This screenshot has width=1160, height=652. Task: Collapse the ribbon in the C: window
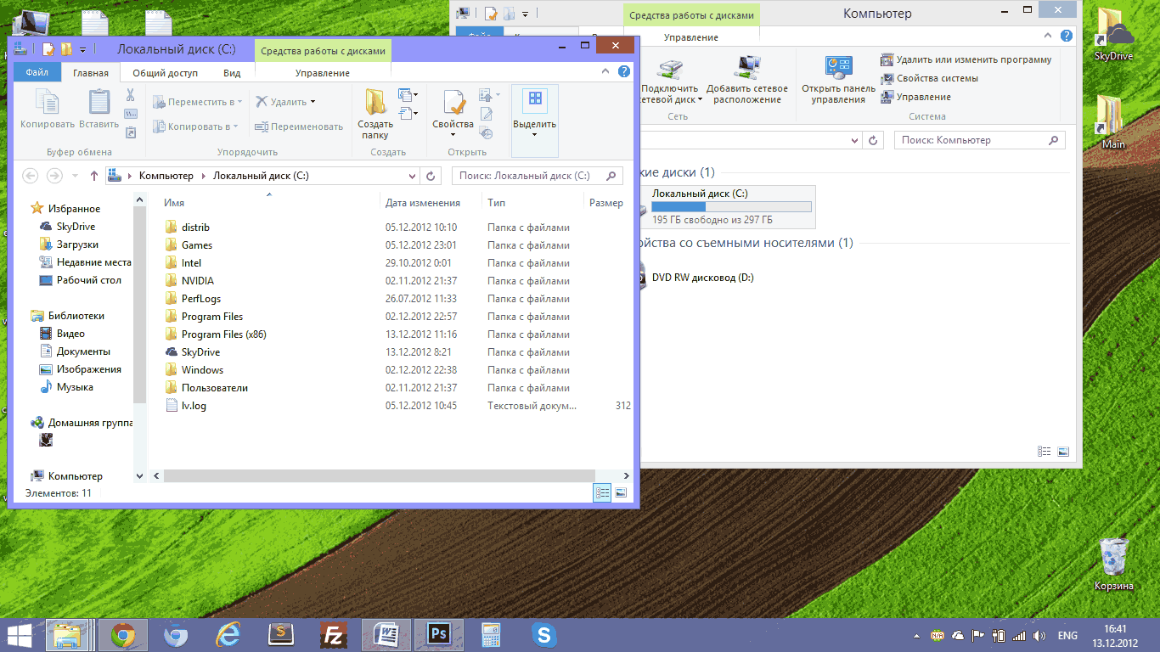605,72
